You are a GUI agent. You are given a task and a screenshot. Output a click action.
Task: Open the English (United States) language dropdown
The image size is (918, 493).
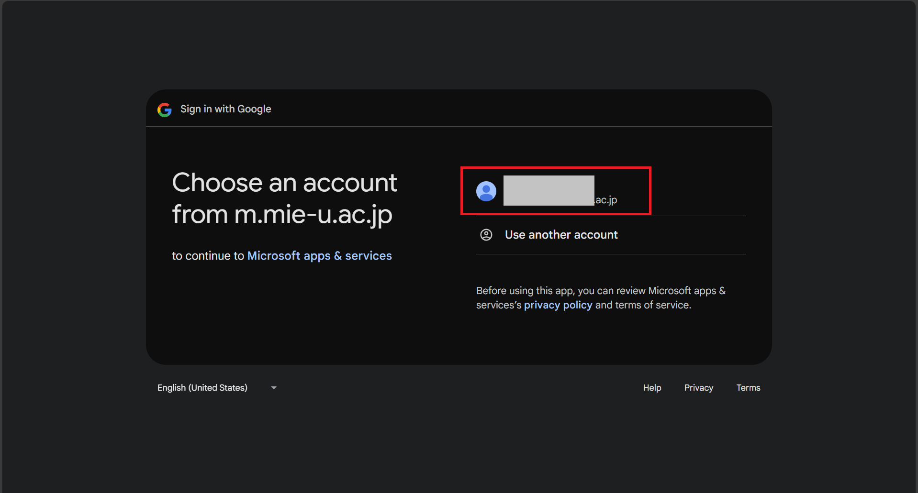coord(217,388)
